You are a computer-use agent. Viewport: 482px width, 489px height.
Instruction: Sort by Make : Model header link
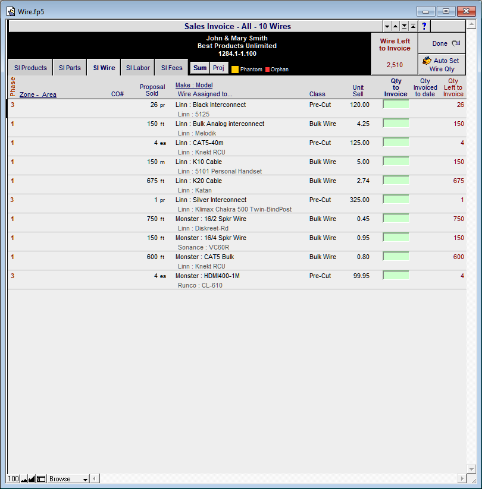point(194,85)
